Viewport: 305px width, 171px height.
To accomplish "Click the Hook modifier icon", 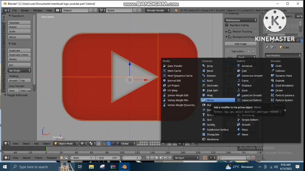I will tap(238, 90).
